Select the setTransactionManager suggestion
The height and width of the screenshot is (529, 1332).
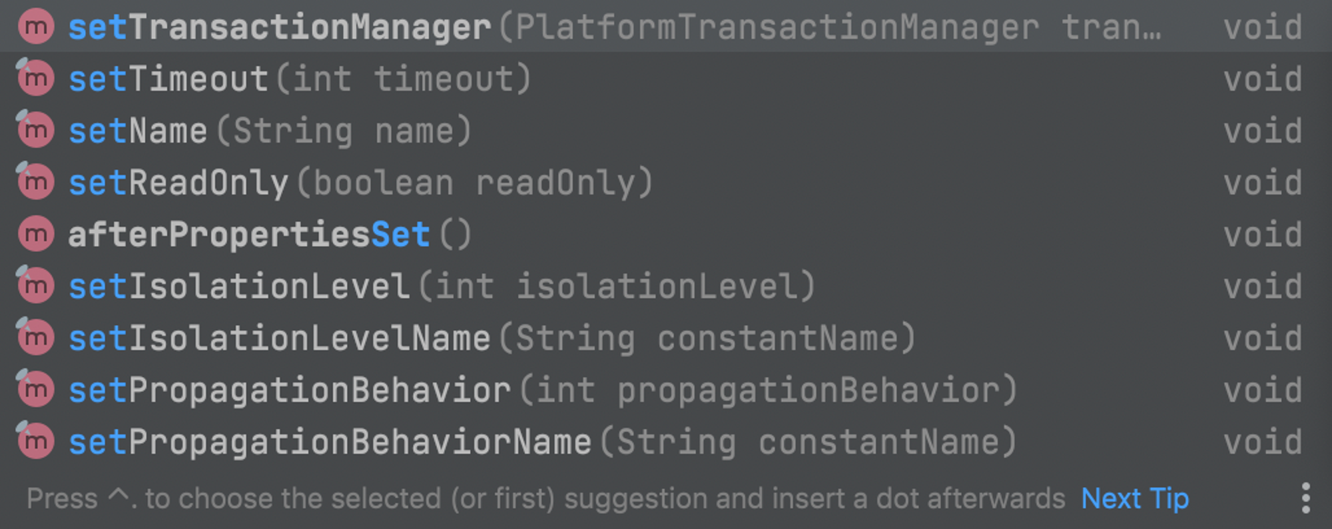pos(666,27)
